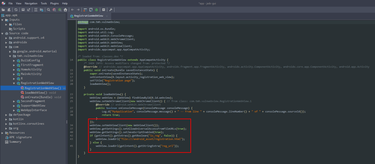This screenshot has width=375, height=164.
Task: Click 'setJavaScriptEnabled(true)' code line
Action: 127,132
